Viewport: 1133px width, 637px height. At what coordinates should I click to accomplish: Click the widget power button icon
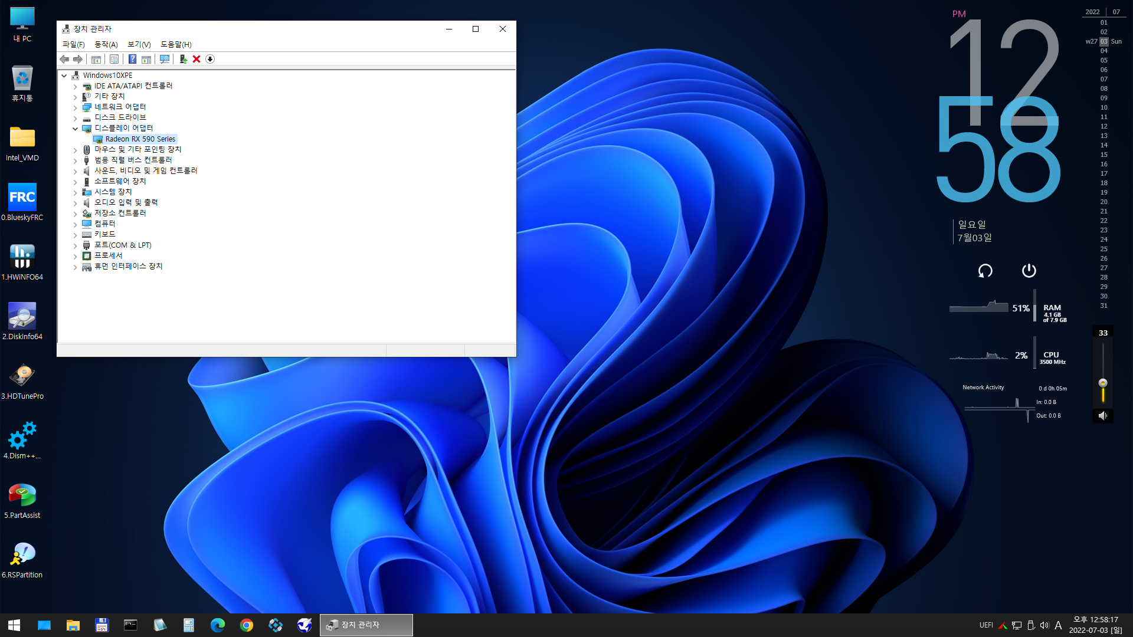click(x=1029, y=270)
